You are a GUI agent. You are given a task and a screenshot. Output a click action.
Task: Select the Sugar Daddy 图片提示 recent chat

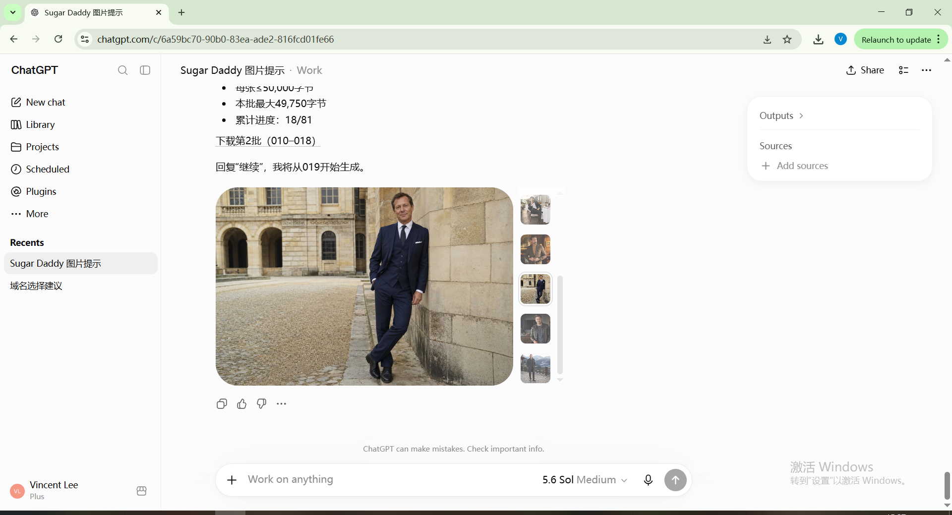tap(80, 263)
